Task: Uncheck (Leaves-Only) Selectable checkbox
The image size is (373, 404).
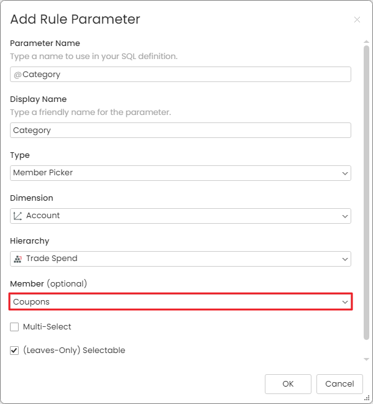Action: (x=14, y=351)
